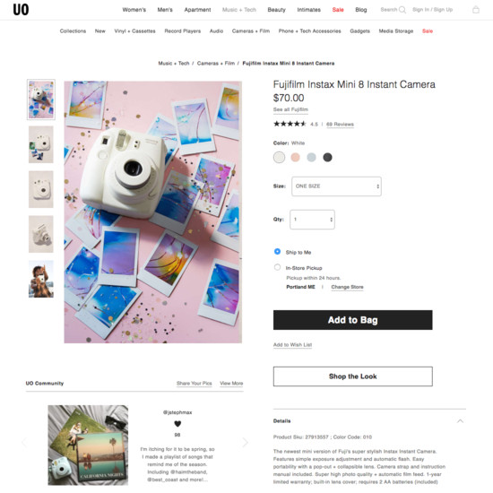Click the star rating icons
This screenshot has width=493, height=493.
point(290,124)
